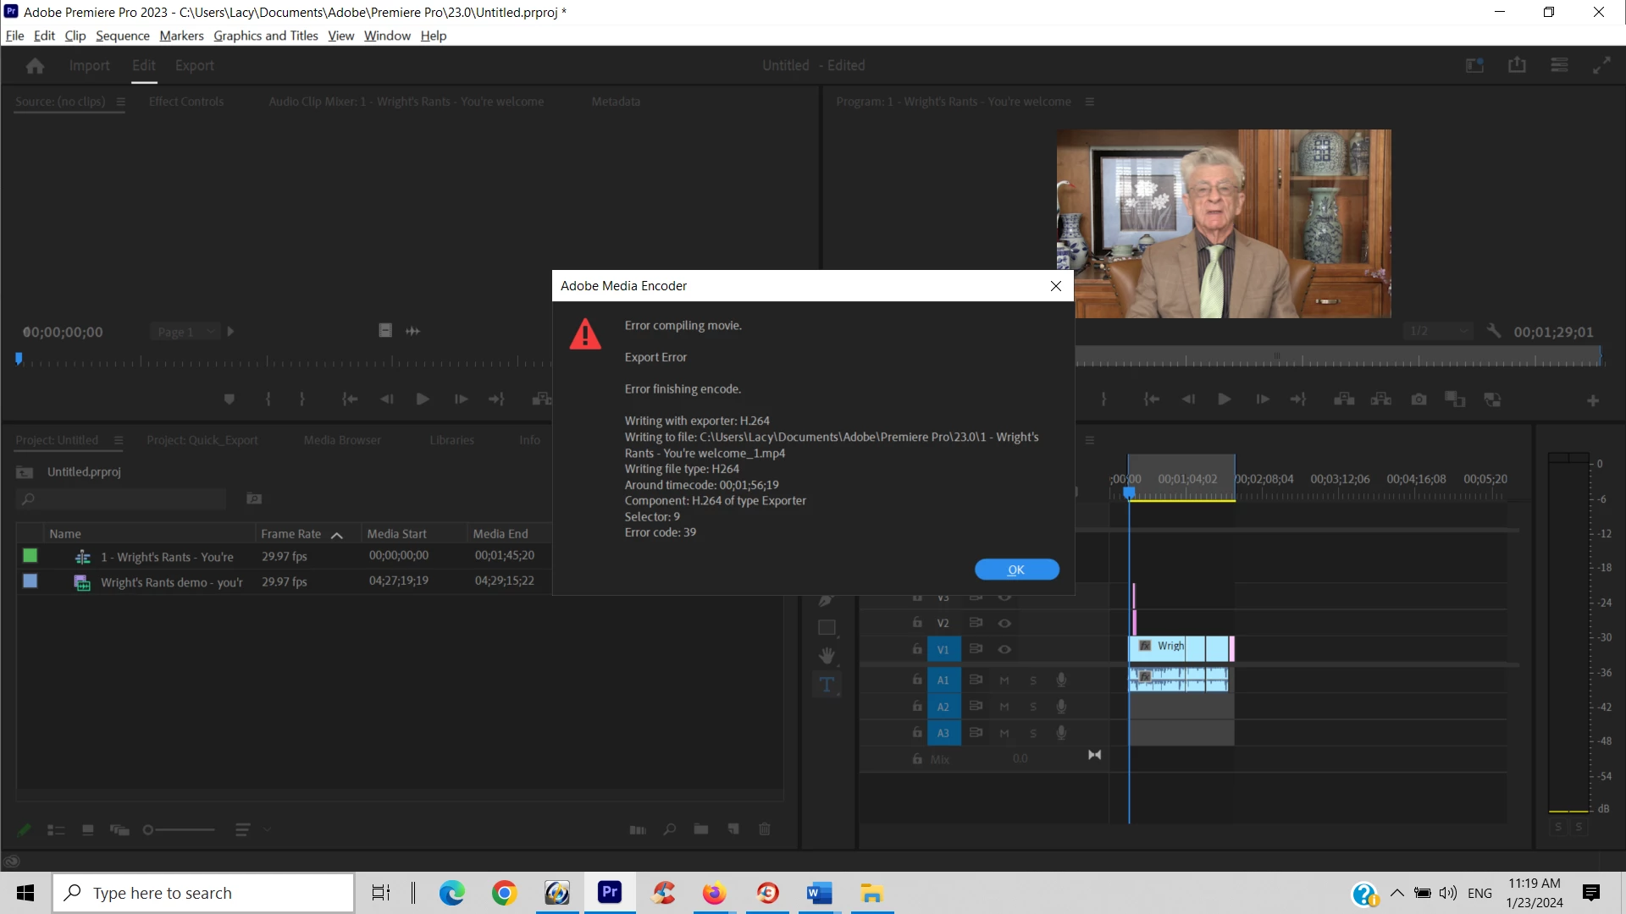The width and height of the screenshot is (1626, 914).
Task: Select the Type tool in the toolbar
Action: [827, 685]
